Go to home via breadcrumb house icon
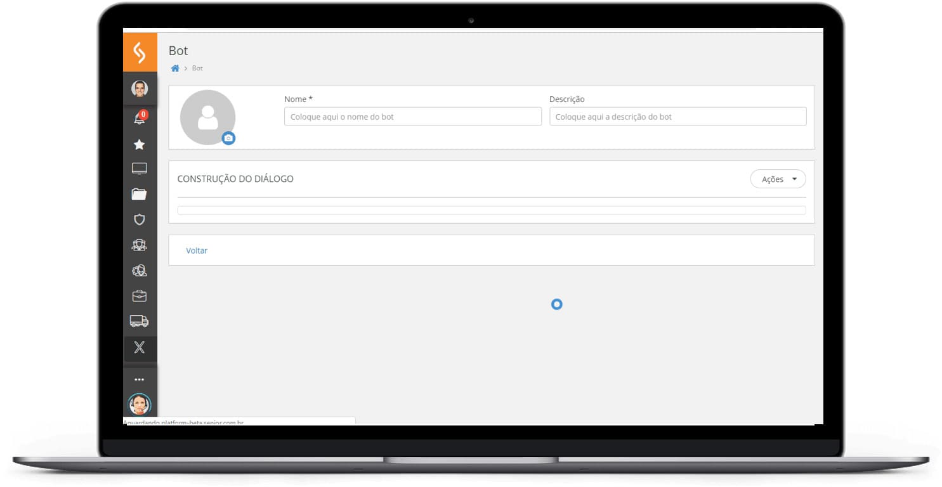The height and width of the screenshot is (487, 942). [x=175, y=68]
